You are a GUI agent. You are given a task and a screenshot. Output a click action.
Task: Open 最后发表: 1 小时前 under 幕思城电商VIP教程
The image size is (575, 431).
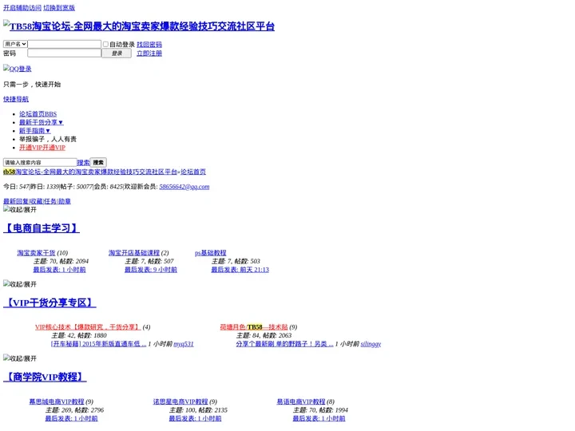[x=72, y=418]
